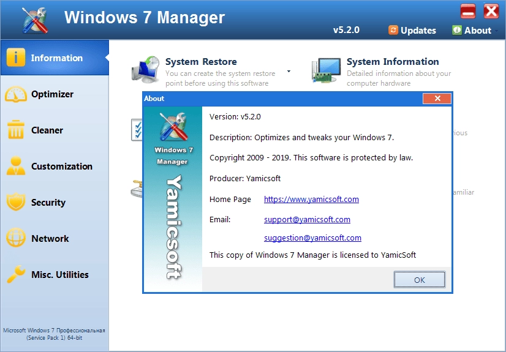
Task: Click the About dialog title bar text
Action: click(x=154, y=99)
